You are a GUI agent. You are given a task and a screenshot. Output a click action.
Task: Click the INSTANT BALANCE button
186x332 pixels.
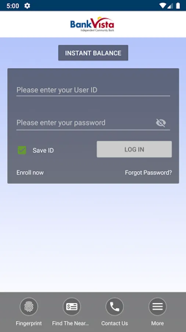coord(93,53)
